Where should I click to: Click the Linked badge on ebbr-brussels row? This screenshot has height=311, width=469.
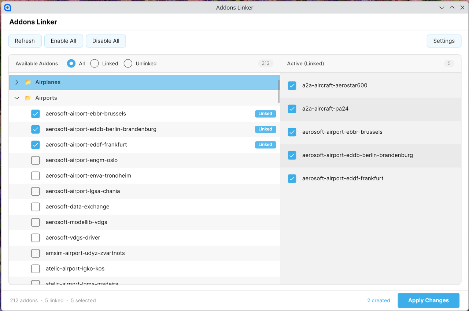coord(265,114)
